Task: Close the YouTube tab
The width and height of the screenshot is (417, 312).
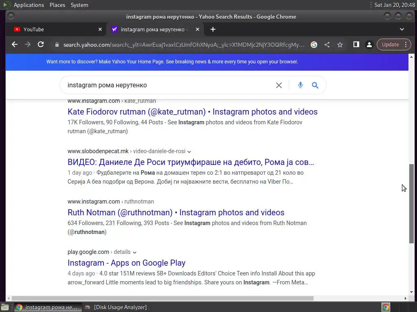Action: point(100,29)
